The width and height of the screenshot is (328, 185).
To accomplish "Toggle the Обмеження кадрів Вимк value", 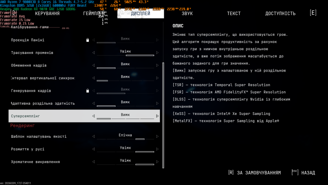I will [x=125, y=64].
